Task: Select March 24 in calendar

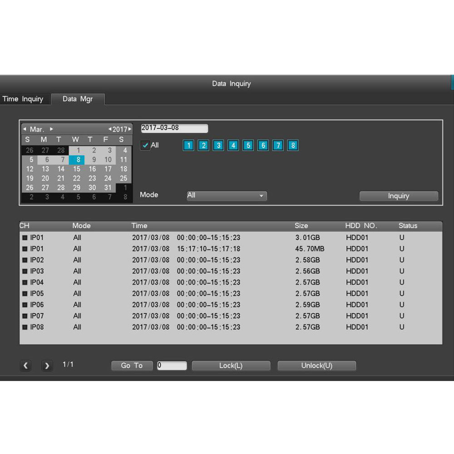Action: pos(108,178)
